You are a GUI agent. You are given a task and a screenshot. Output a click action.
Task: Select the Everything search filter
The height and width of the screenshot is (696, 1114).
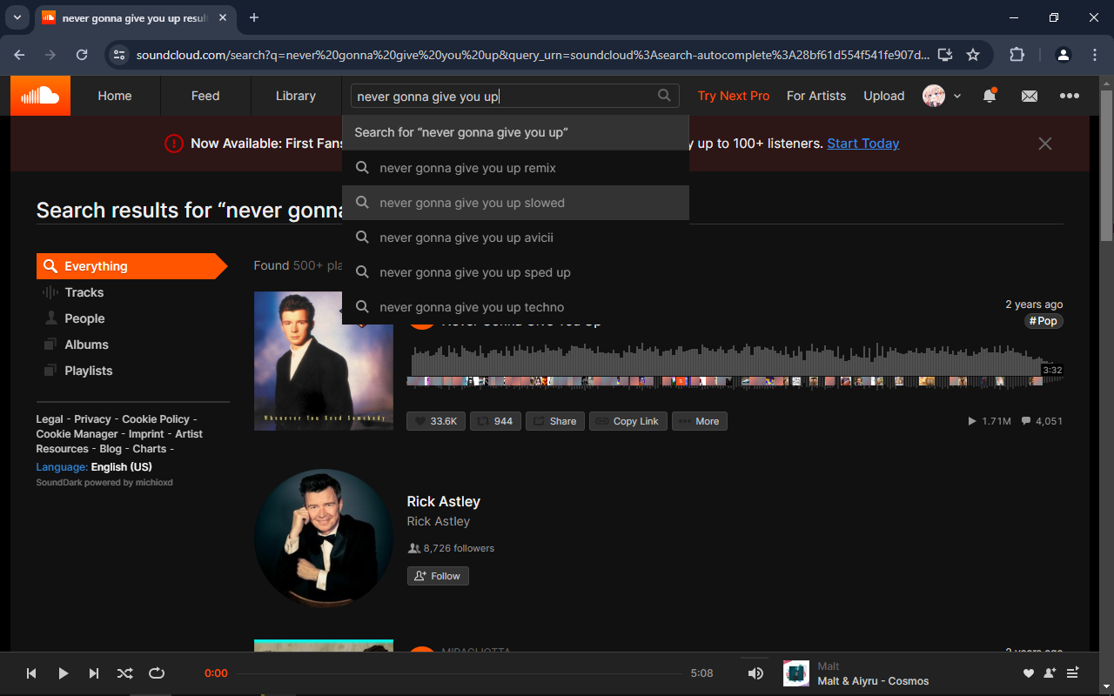[131, 266]
